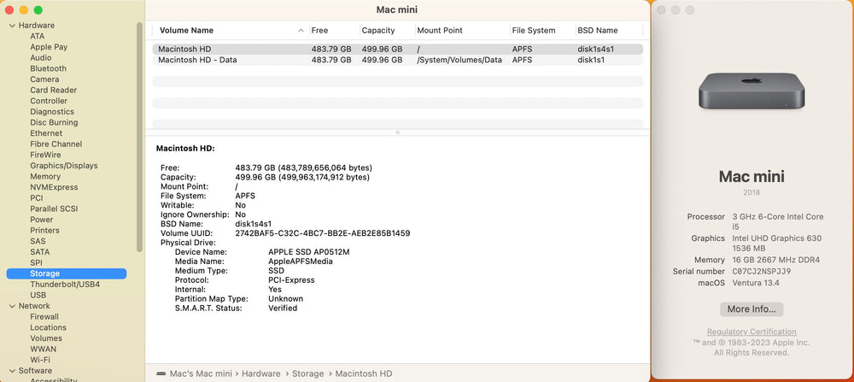The width and height of the screenshot is (854, 382).
Task: Click the Mac mini image in About window
Action: (x=752, y=91)
